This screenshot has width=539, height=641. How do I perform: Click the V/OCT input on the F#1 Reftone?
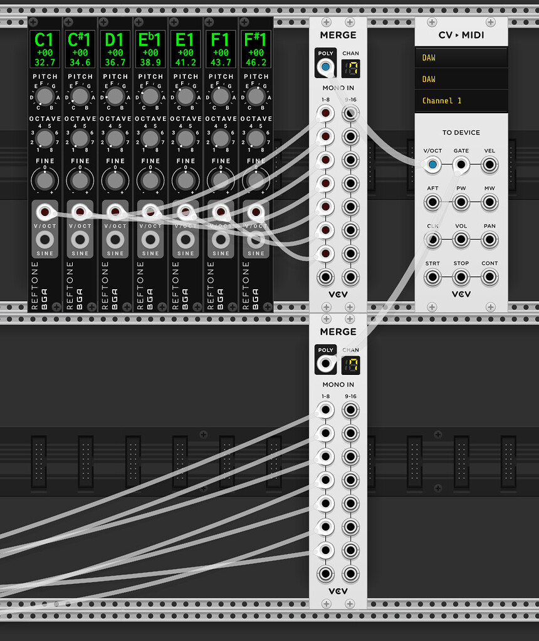[255, 212]
